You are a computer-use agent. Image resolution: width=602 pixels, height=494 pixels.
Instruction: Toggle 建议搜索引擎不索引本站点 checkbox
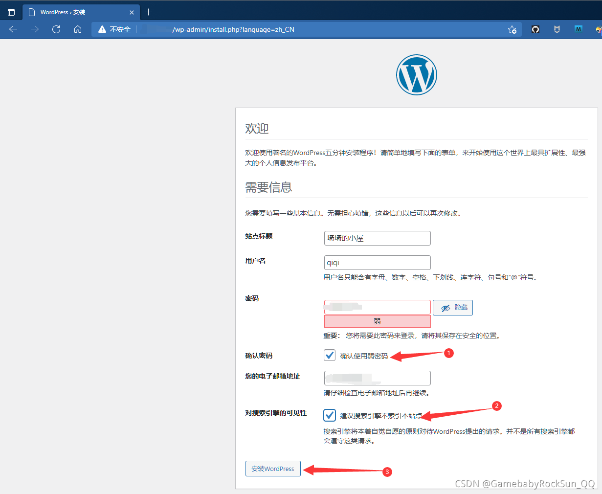click(330, 415)
